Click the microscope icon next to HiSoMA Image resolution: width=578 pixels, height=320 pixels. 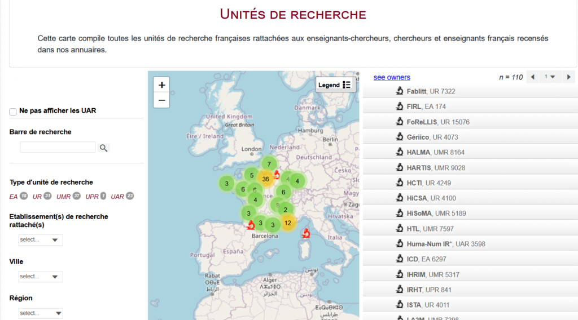click(400, 213)
